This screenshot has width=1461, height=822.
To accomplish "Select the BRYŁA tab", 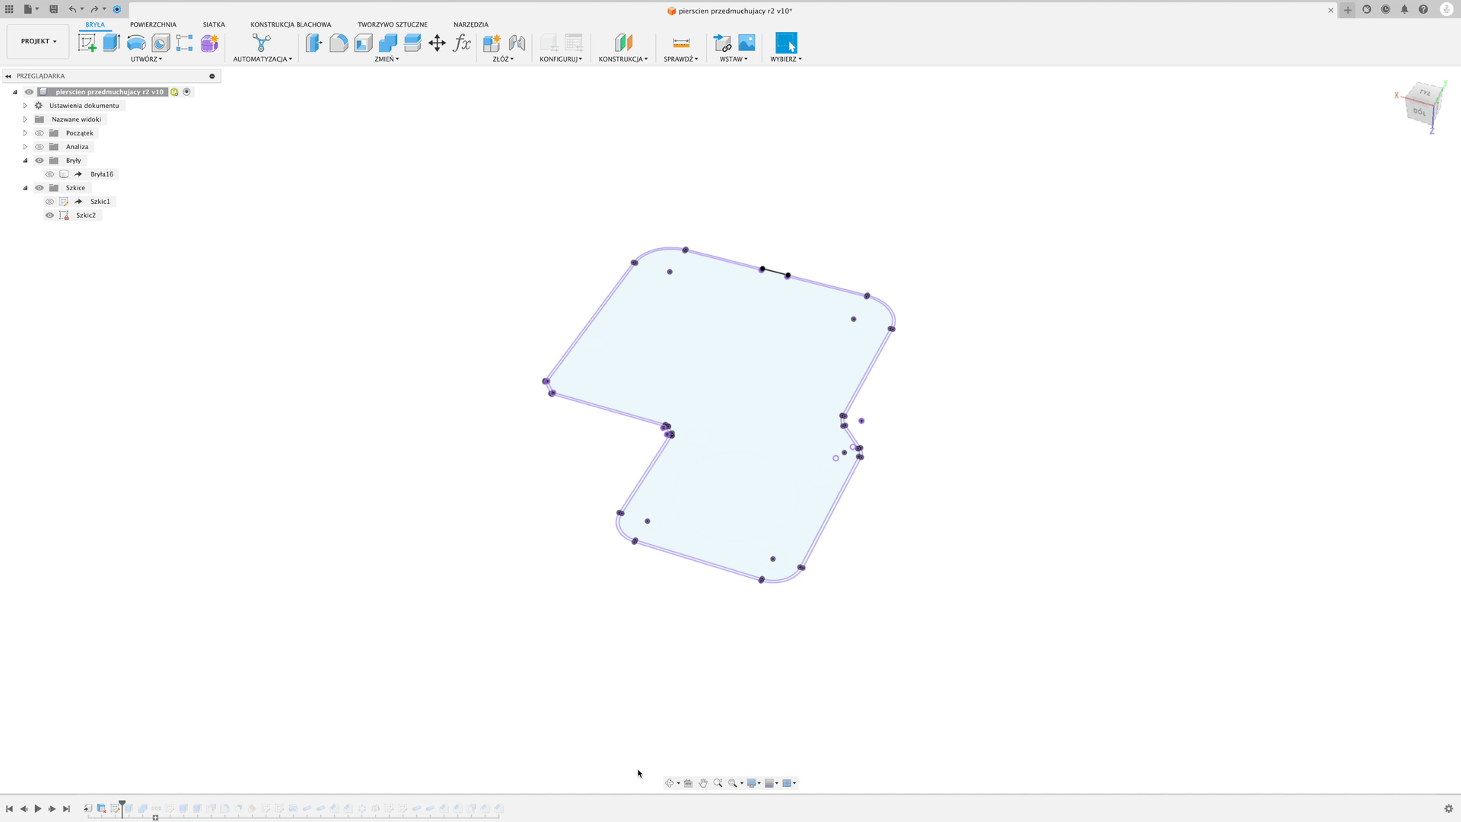I will click(95, 24).
